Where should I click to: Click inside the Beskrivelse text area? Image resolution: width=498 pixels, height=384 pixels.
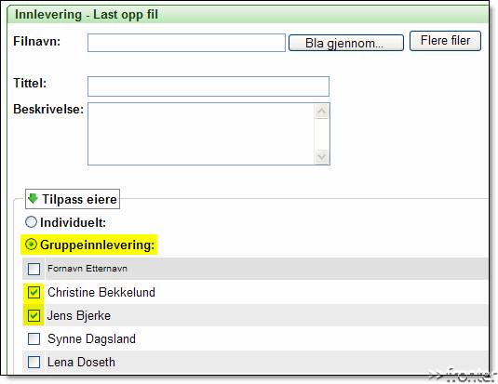[x=201, y=134]
